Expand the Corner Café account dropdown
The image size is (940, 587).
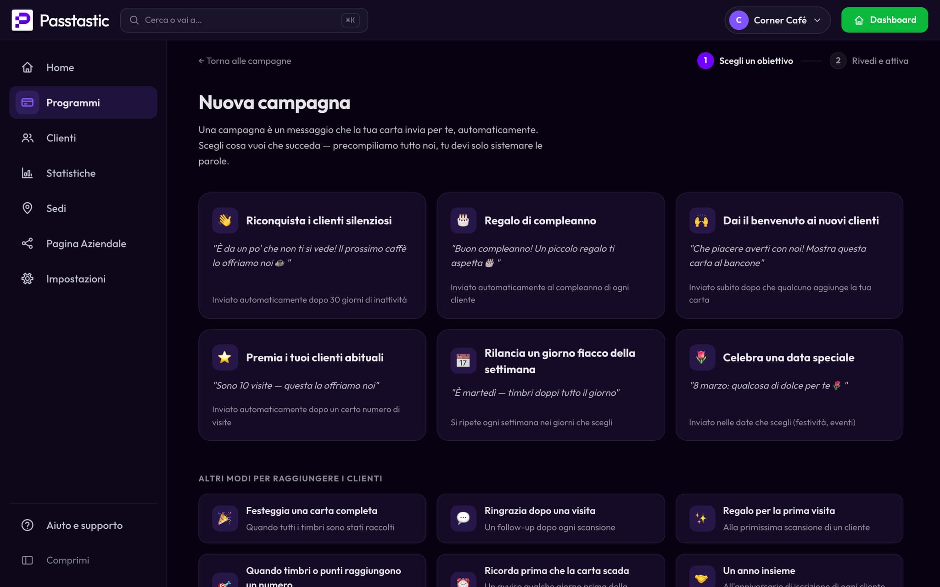(x=777, y=20)
